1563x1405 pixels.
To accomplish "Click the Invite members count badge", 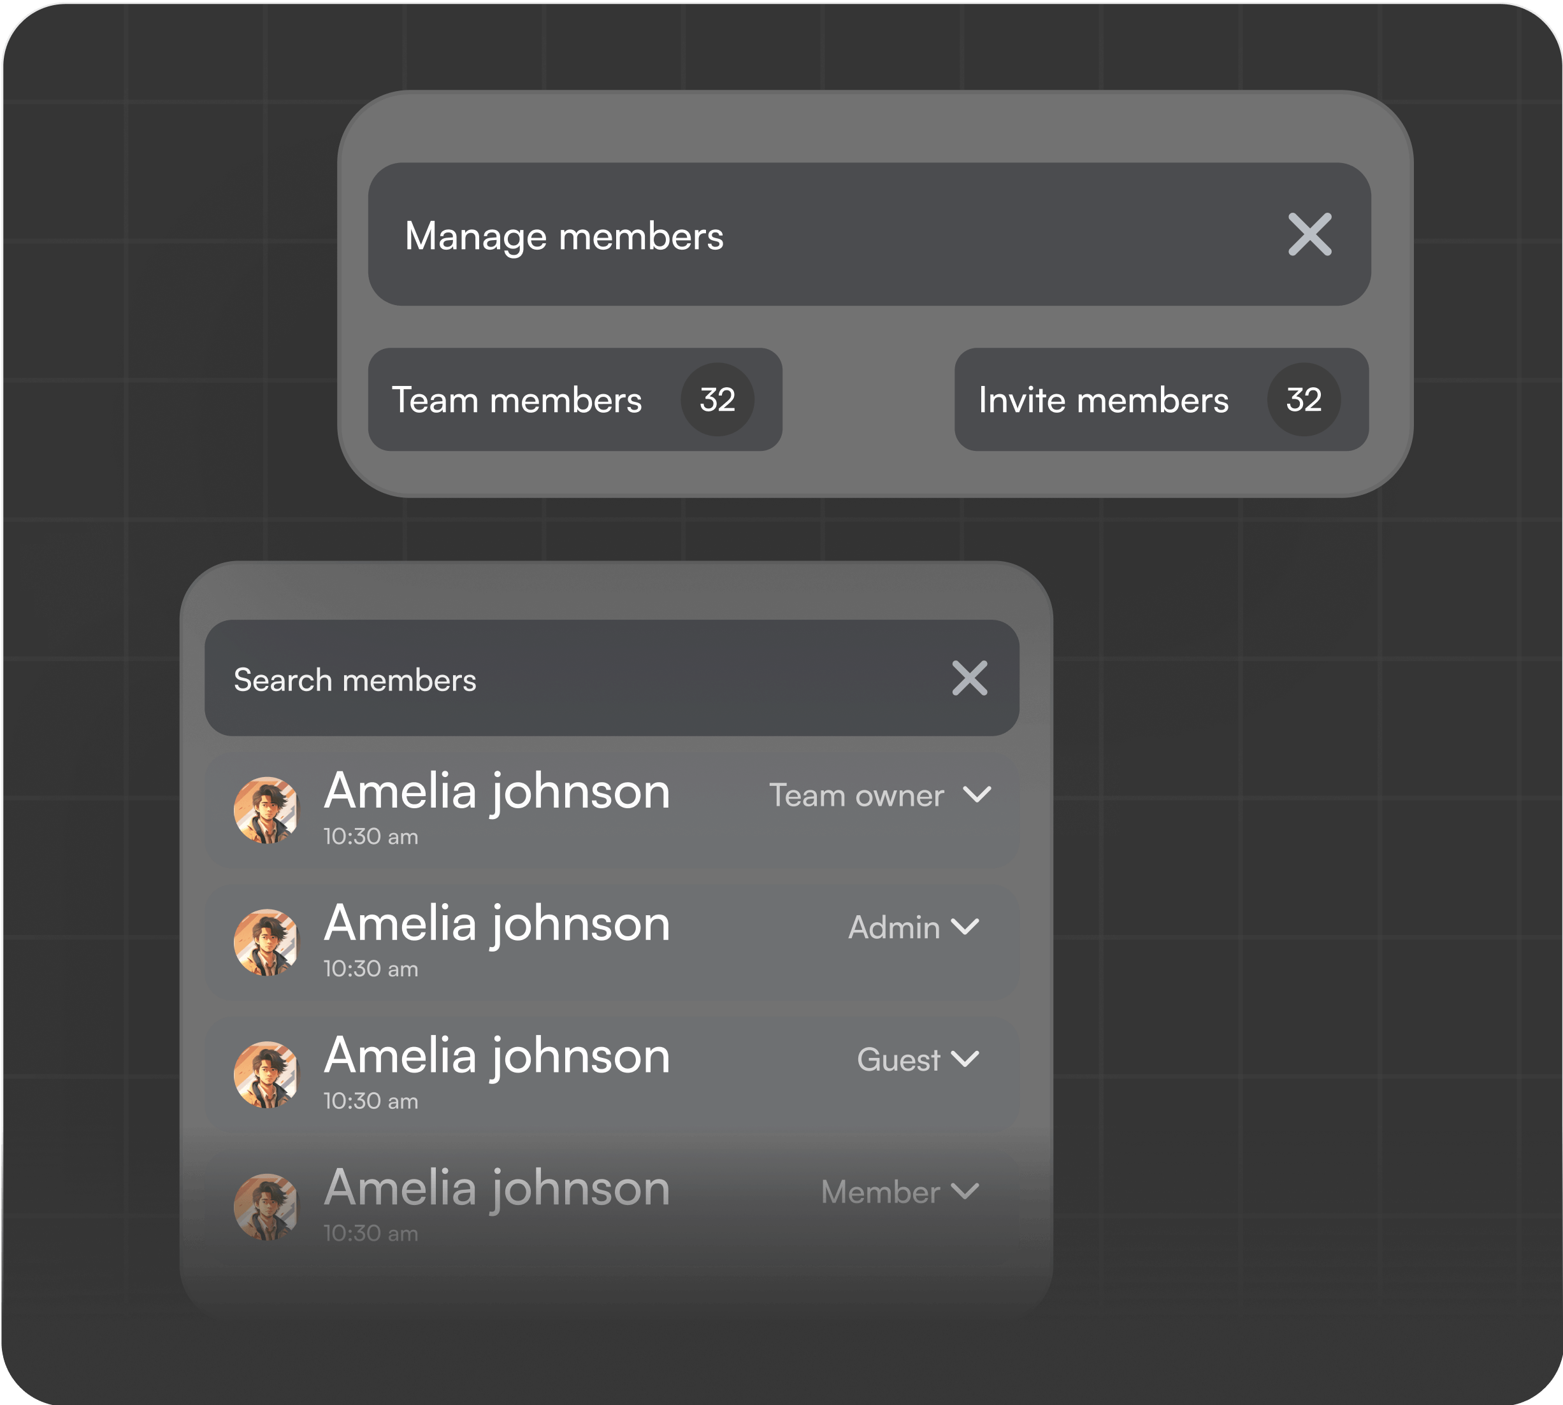I will coord(1304,400).
